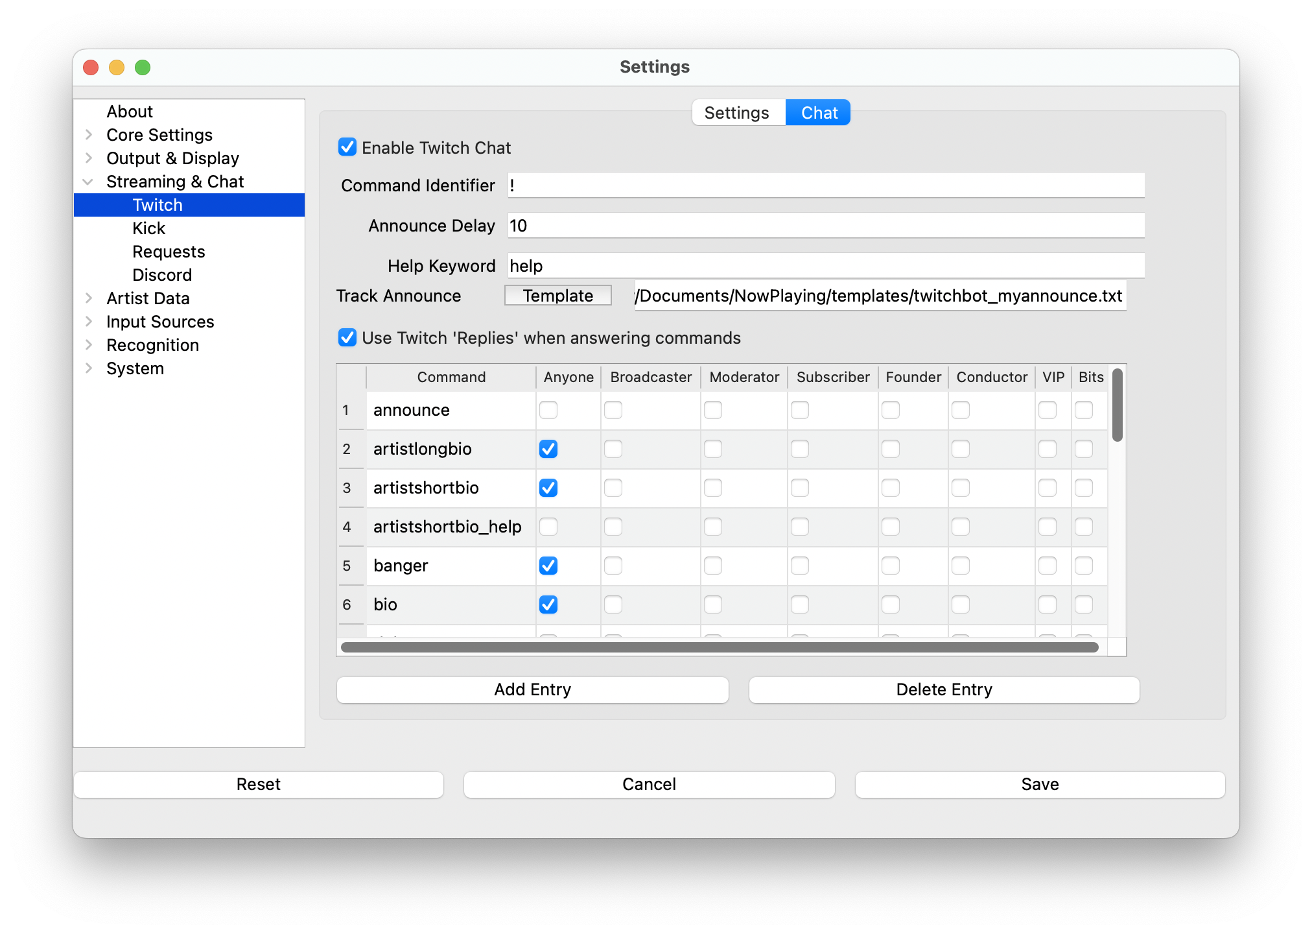1312x934 pixels.
Task: Click the Template button
Action: click(557, 296)
